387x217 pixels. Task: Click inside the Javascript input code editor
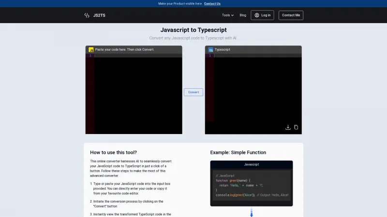click(x=138, y=95)
